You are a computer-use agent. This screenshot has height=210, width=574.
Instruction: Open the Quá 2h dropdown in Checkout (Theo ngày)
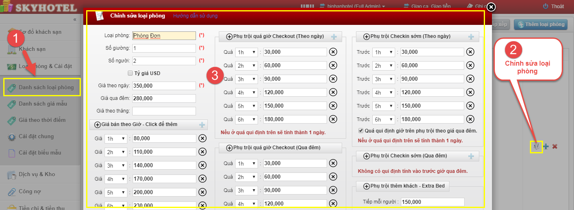(x=247, y=65)
